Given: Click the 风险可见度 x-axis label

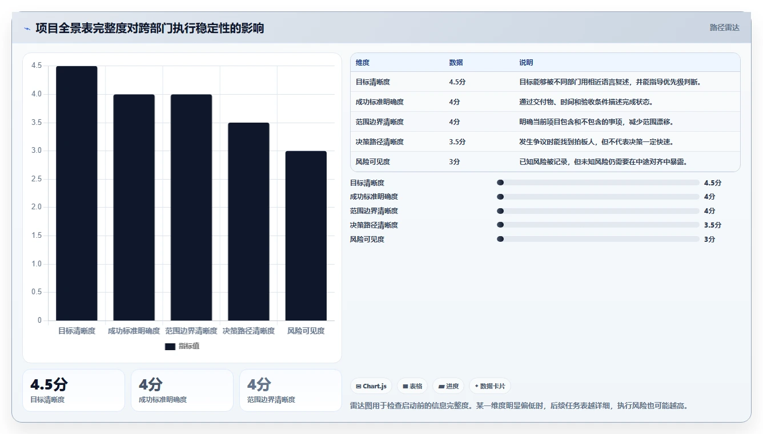Looking at the screenshot, I should coord(306,331).
